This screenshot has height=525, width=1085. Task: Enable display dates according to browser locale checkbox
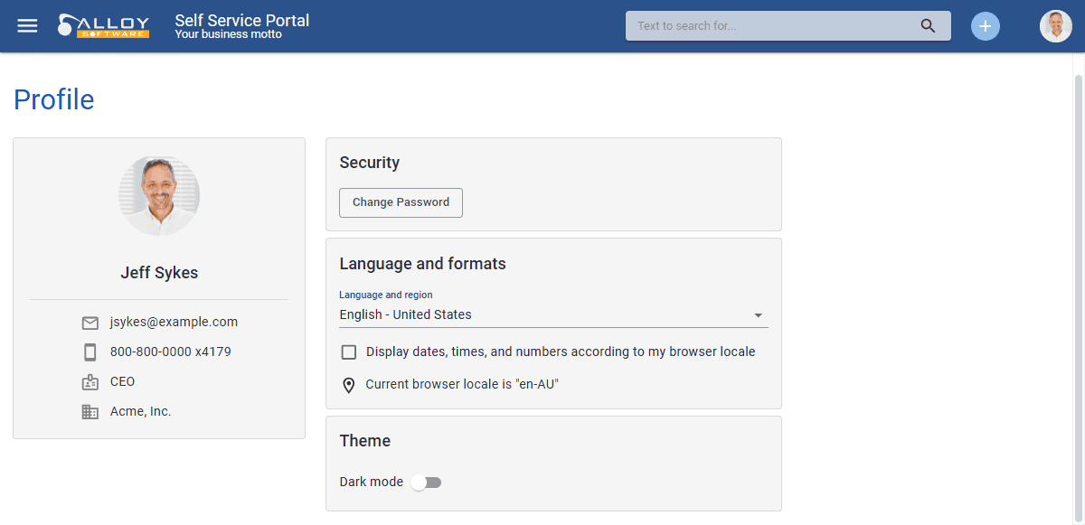(x=349, y=352)
